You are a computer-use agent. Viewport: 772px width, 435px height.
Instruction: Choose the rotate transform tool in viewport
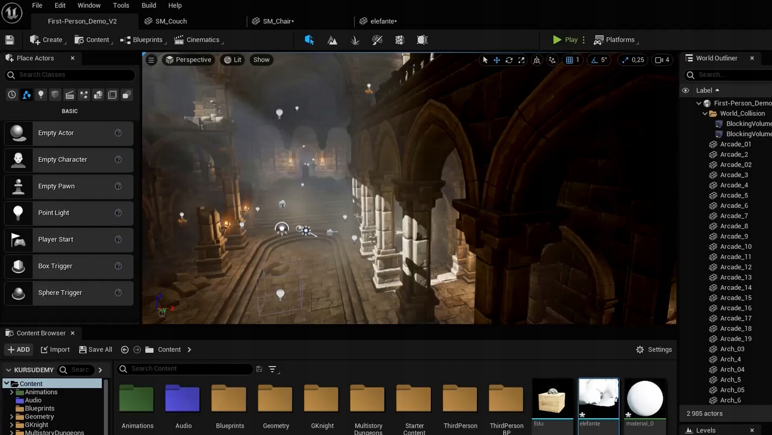point(509,60)
